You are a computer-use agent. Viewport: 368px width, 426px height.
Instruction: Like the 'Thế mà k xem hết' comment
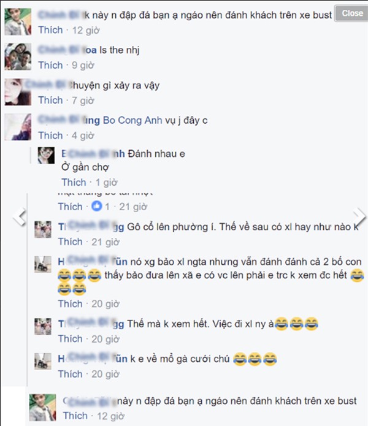click(x=71, y=339)
